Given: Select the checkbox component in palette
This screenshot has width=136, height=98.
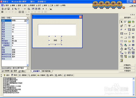Looking at the screenshot, I should pos(122,30).
